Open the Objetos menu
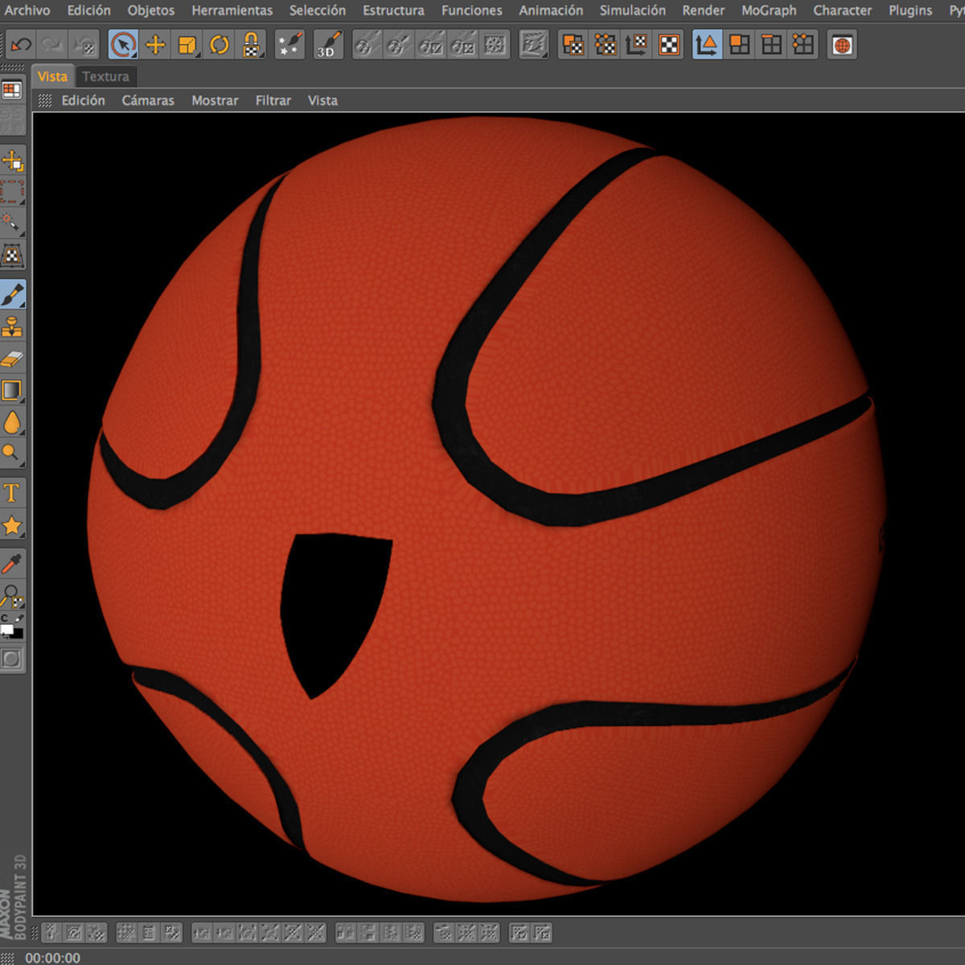The image size is (965, 965). tap(150, 10)
